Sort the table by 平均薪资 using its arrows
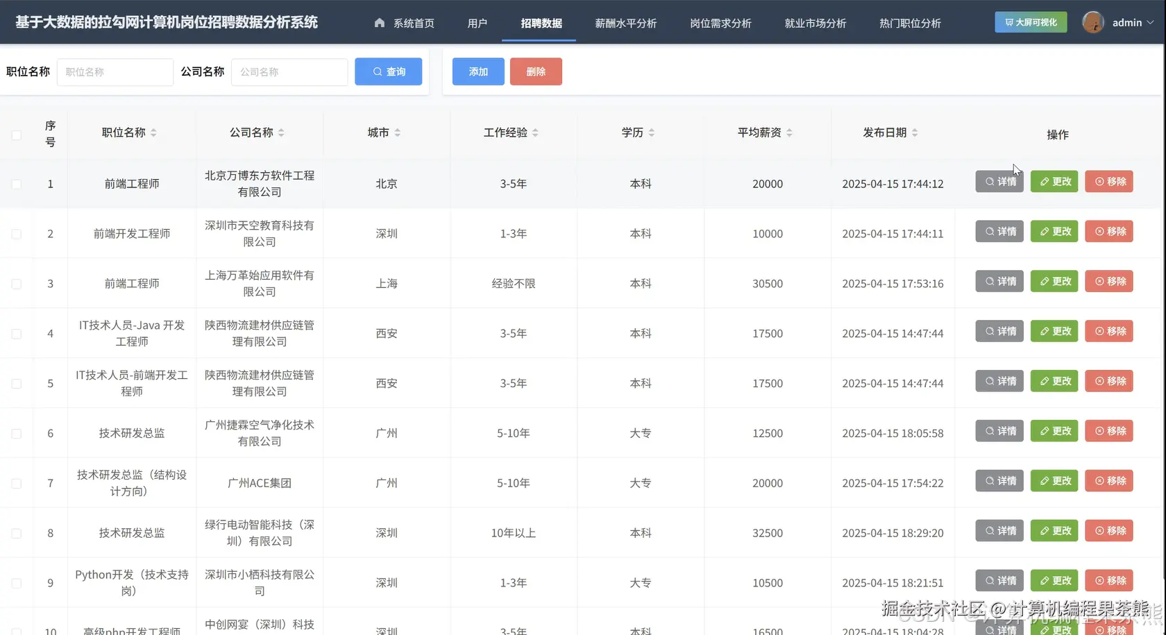 tap(791, 133)
